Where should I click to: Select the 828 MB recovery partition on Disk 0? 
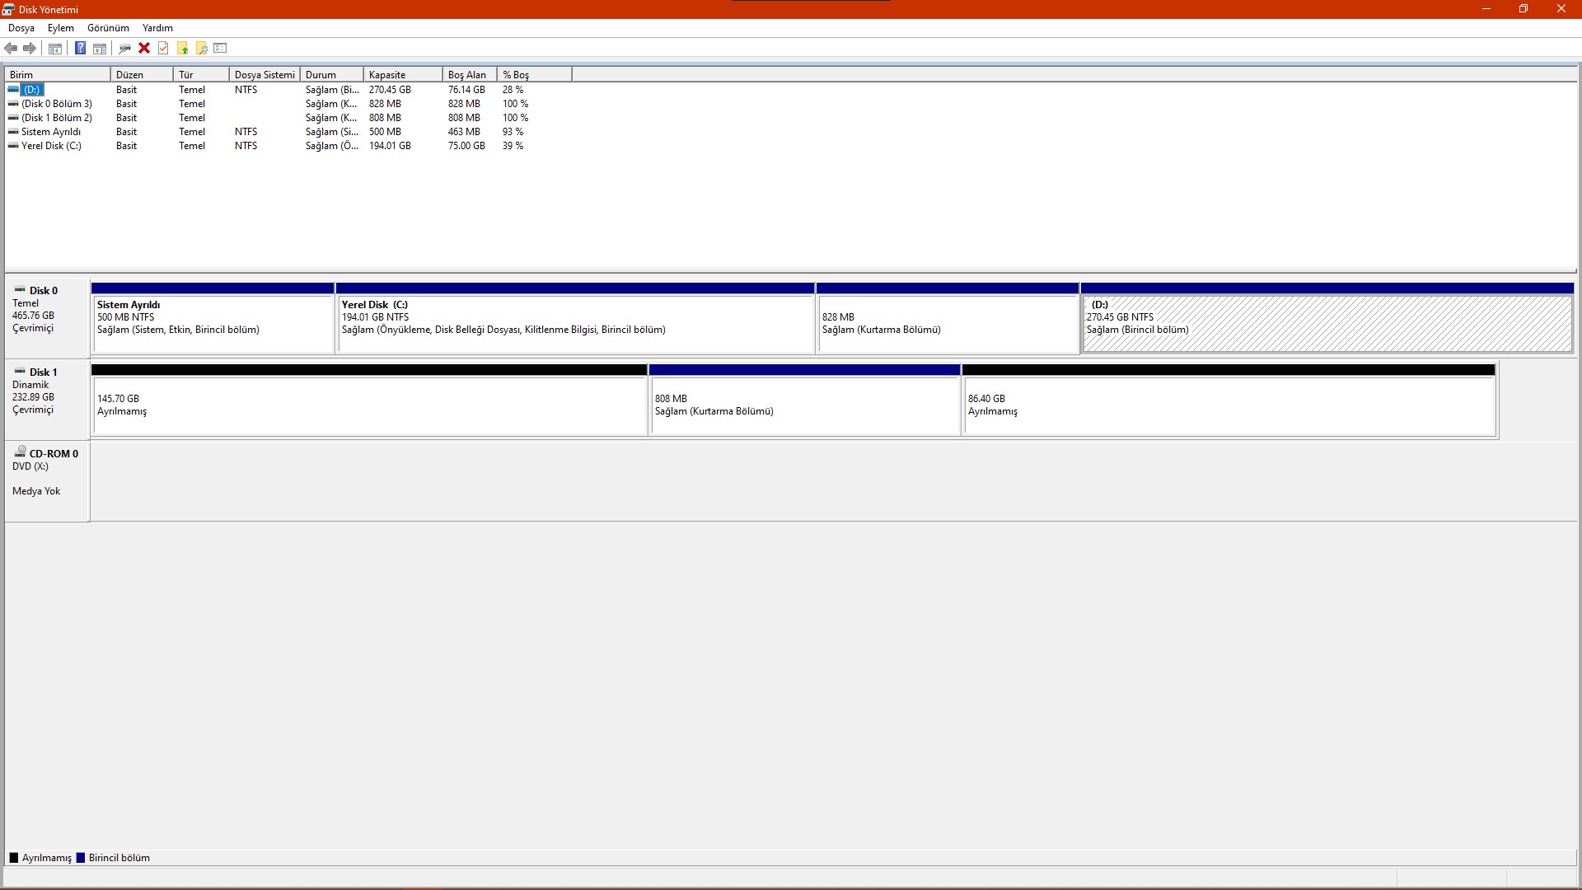click(948, 318)
